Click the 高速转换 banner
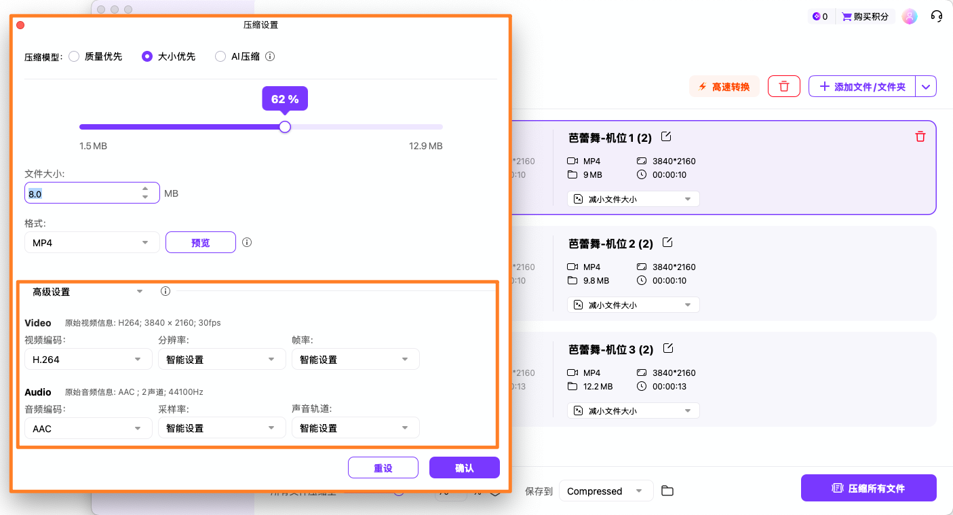Viewport: 953px width, 515px height. click(724, 86)
